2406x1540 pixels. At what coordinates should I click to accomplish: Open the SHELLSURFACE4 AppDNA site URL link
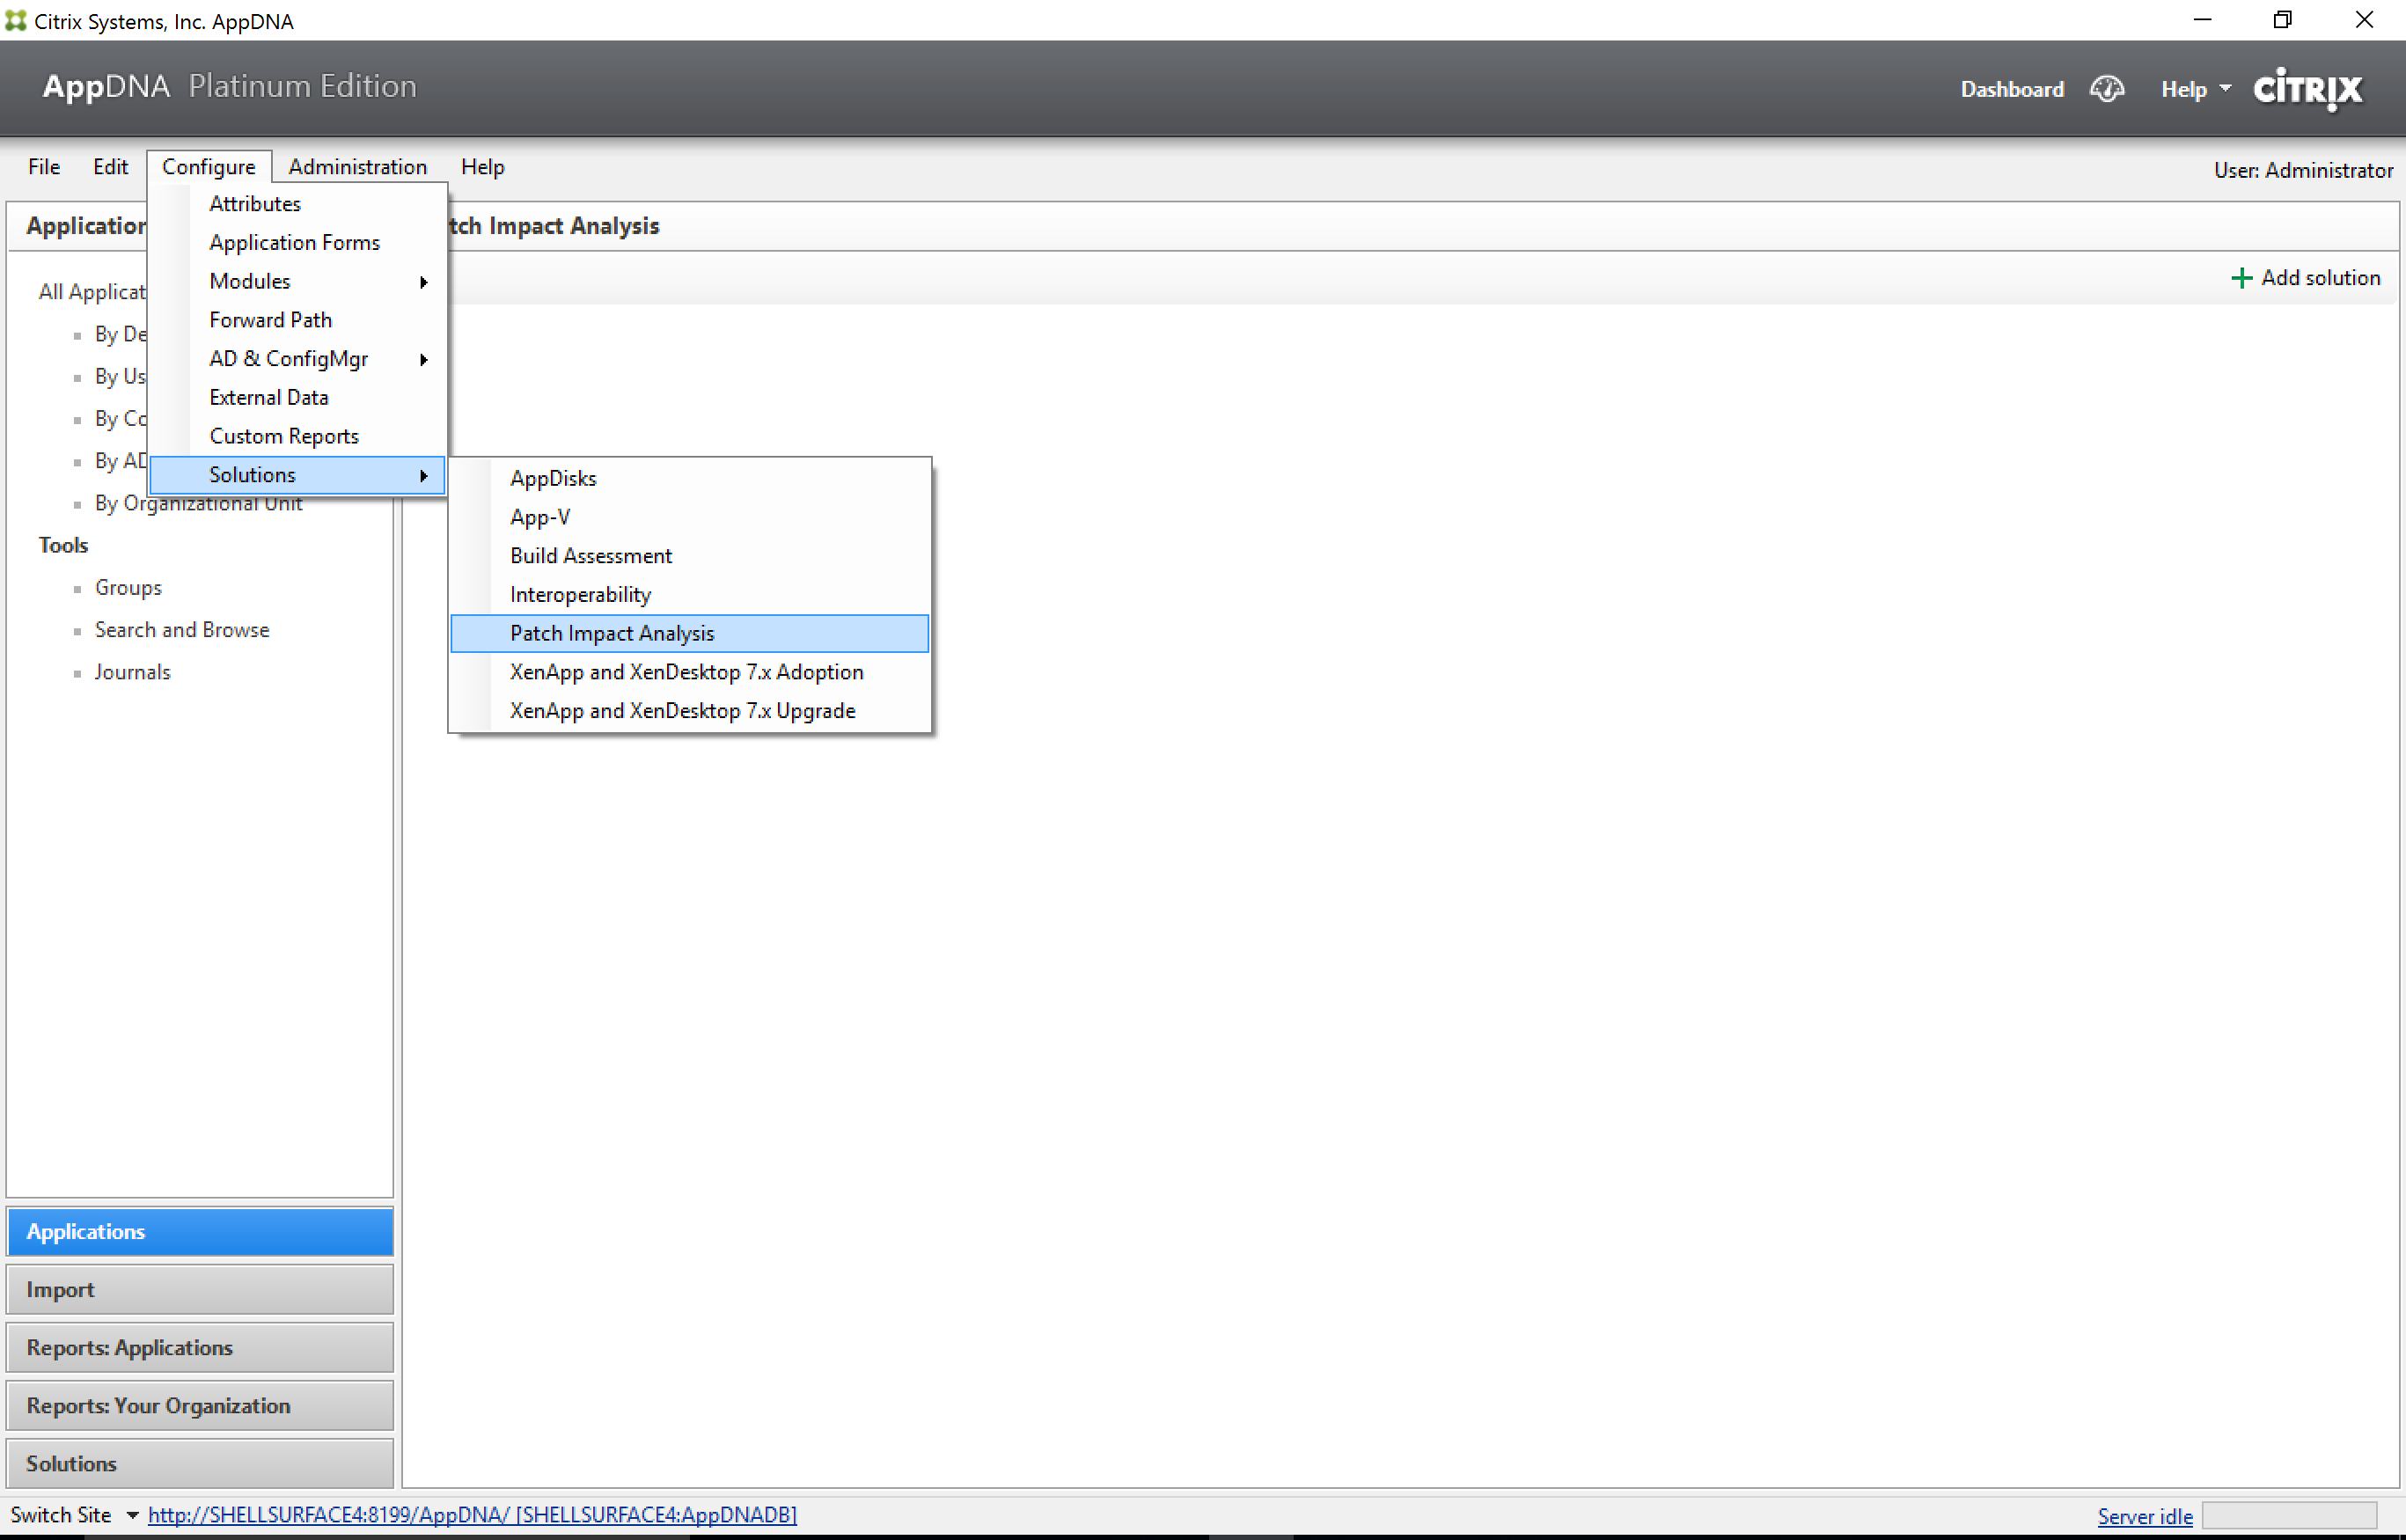point(472,1515)
